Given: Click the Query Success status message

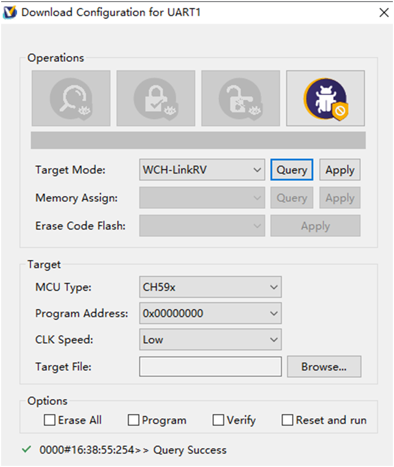Looking at the screenshot, I should tap(190, 450).
